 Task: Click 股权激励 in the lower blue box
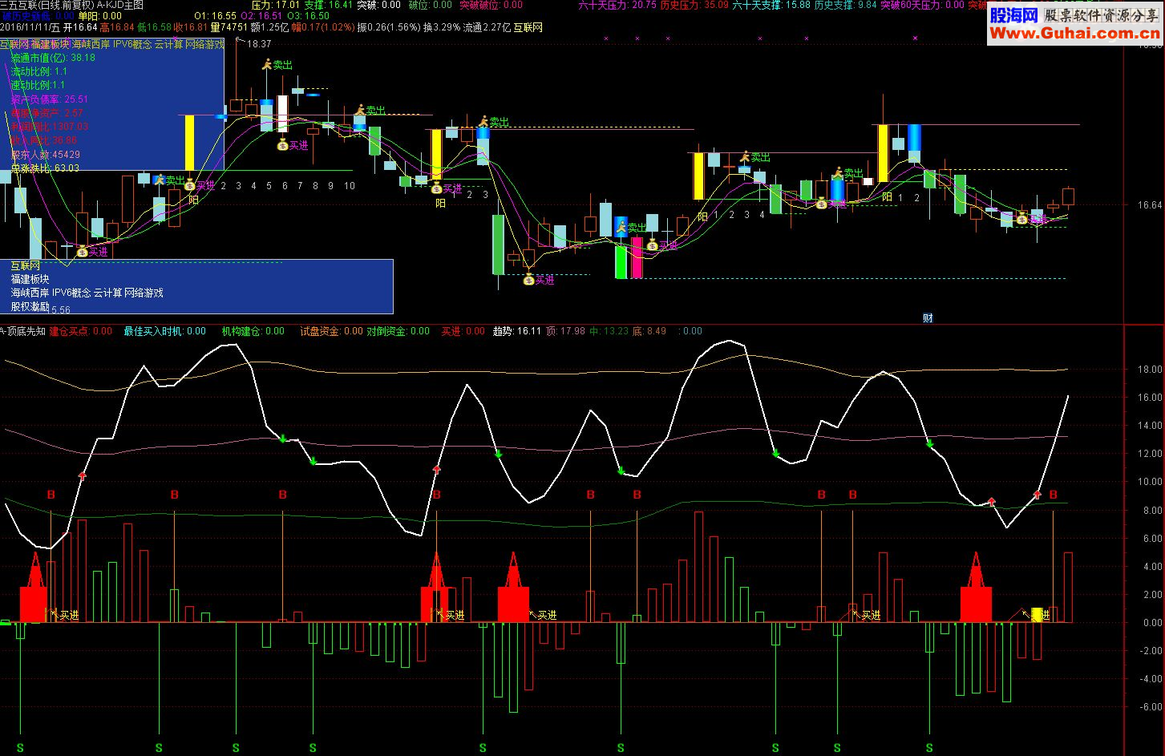(x=30, y=306)
